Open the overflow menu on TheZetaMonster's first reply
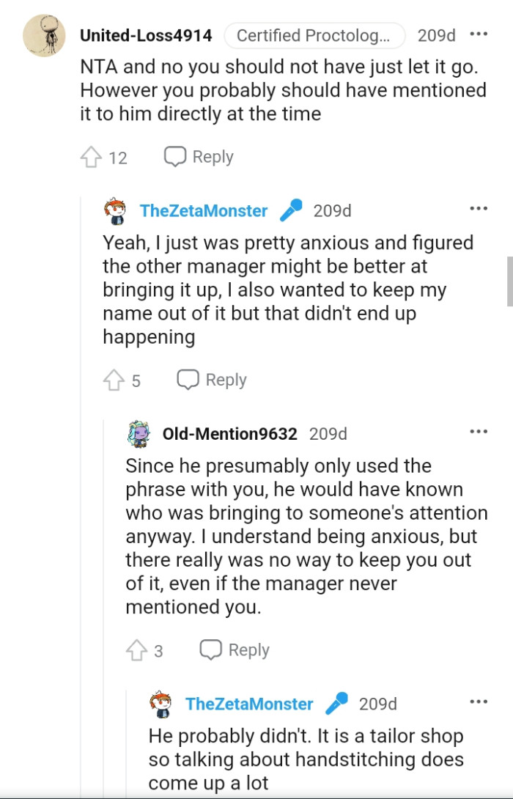Screen dimensions: 513x799 click(x=480, y=207)
